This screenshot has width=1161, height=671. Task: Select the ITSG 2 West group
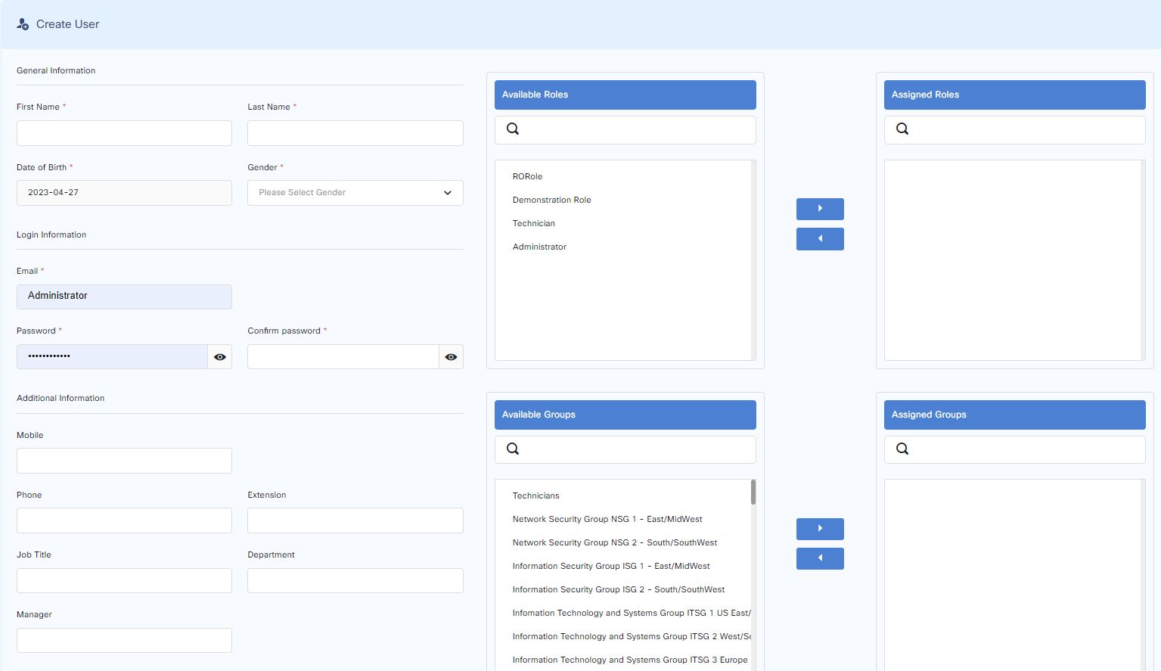click(632, 636)
